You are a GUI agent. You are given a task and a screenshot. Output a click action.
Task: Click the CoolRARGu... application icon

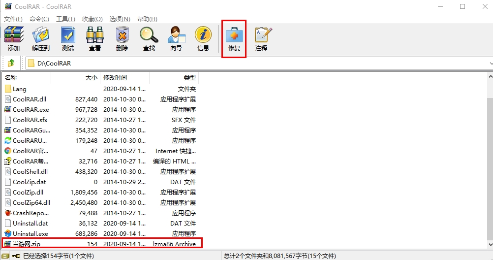click(x=8, y=130)
